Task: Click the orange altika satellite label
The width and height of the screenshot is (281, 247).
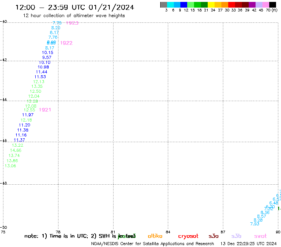Action: click(x=155, y=236)
